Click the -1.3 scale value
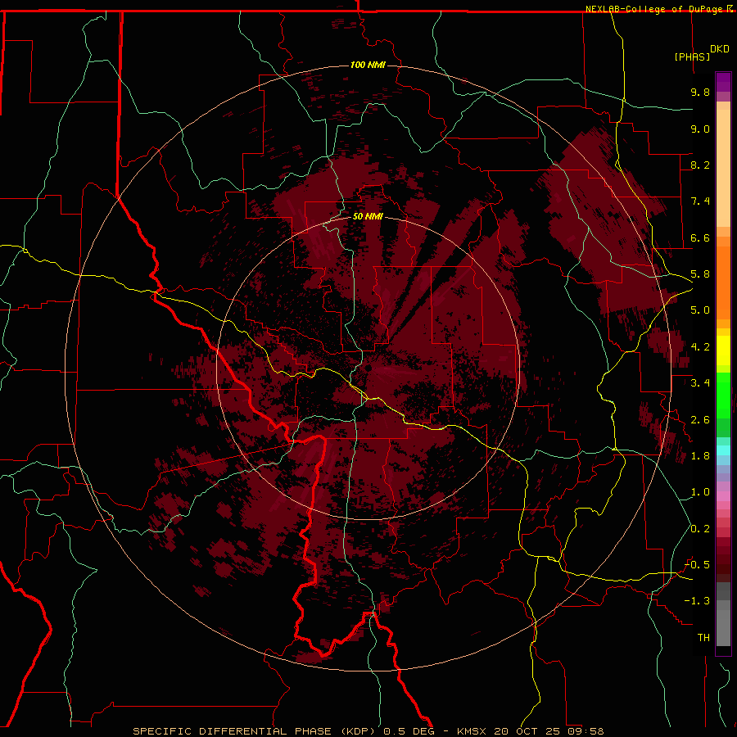The image size is (737, 737). click(697, 601)
